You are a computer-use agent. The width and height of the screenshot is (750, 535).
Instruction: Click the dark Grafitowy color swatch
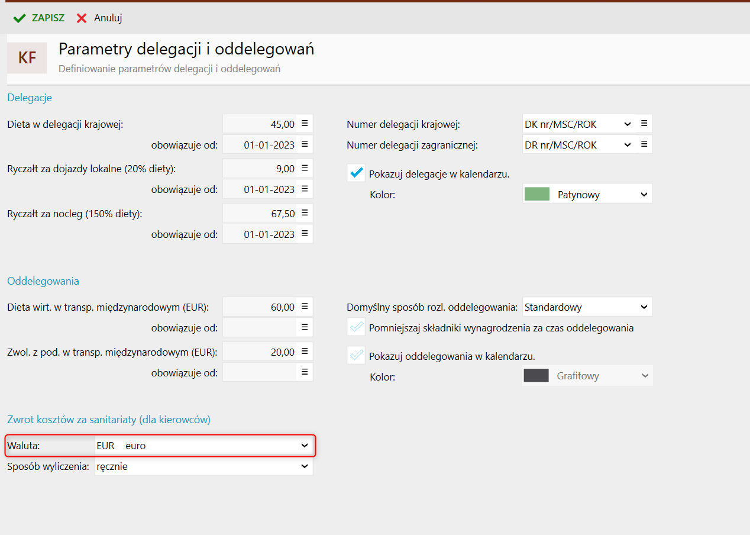537,376
